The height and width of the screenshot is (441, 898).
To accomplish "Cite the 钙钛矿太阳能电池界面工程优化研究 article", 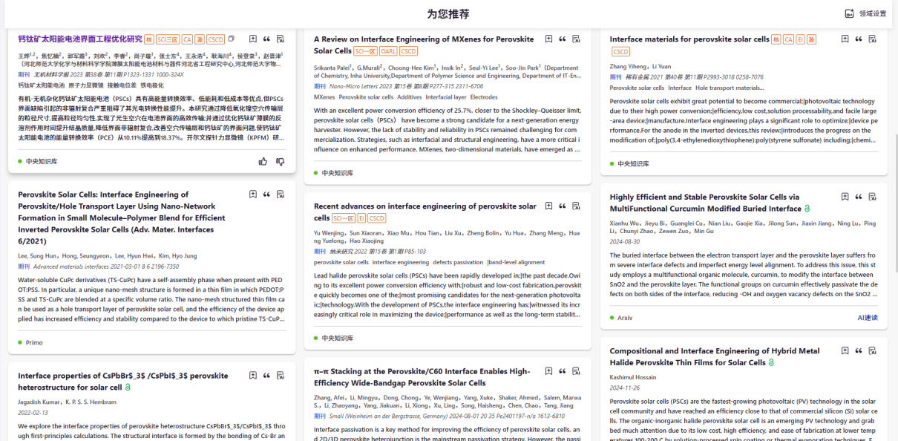I will click(x=266, y=39).
